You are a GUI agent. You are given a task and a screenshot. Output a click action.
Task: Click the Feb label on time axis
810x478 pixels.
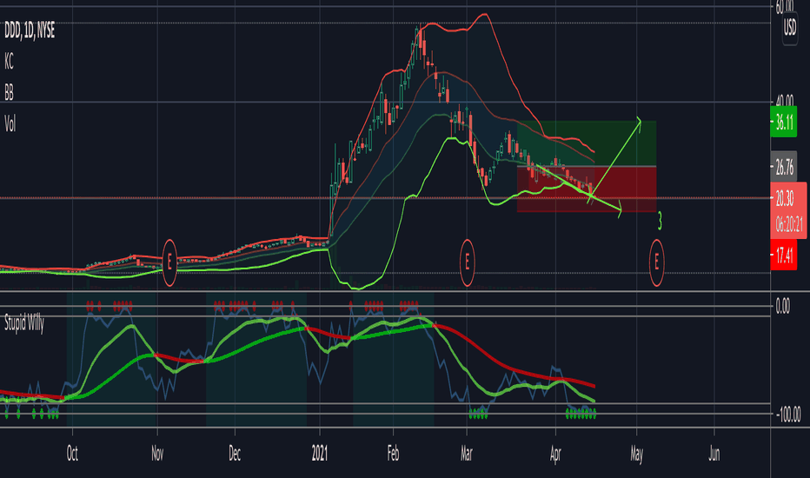393,454
